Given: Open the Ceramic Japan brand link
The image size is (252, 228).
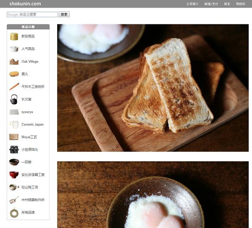Looking at the screenshot, I should (33, 125).
